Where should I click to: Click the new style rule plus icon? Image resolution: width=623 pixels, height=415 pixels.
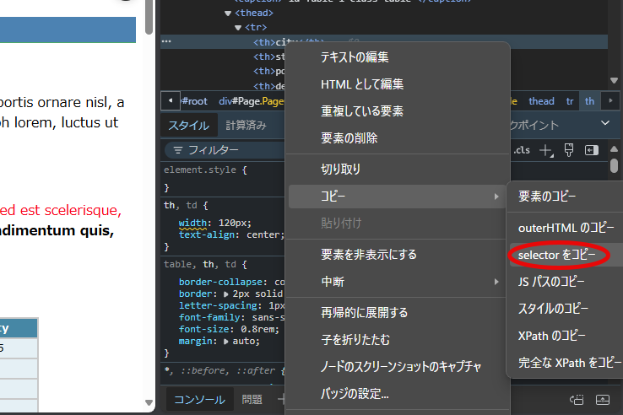[x=546, y=150]
